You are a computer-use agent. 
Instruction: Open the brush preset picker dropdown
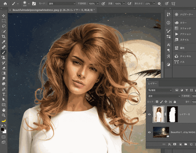[x=29, y=4]
